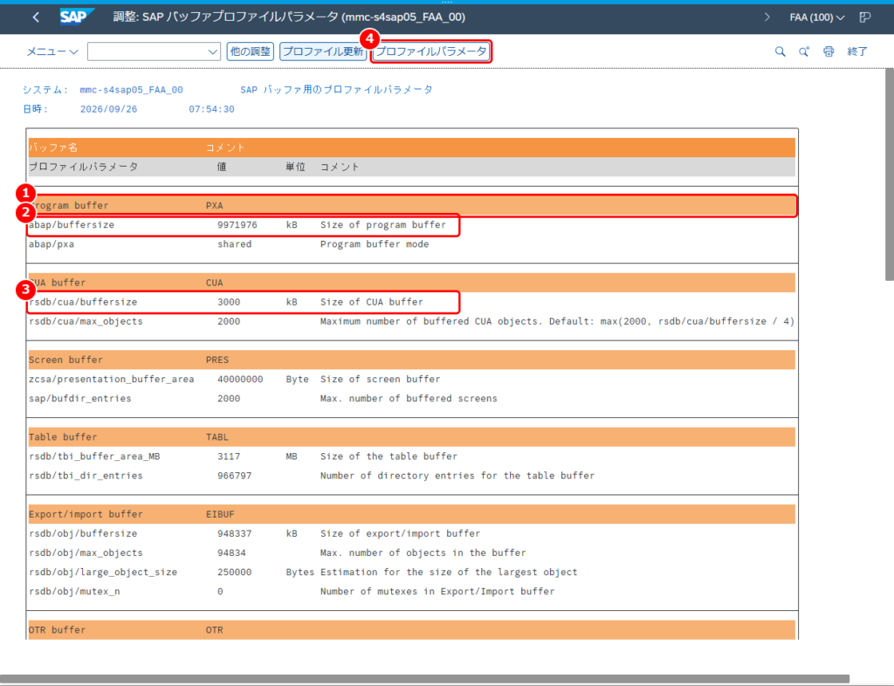Select abap/pxa parameter
The image size is (894, 686).
52,244
